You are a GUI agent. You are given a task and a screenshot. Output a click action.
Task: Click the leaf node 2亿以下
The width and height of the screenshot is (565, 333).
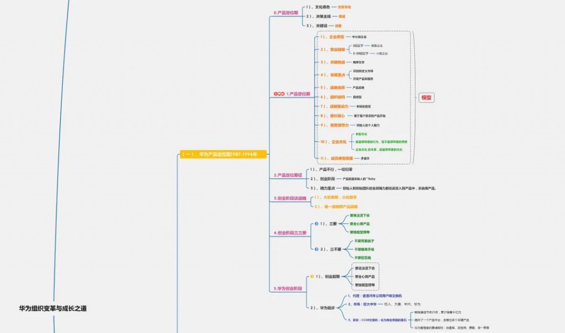tap(358, 46)
